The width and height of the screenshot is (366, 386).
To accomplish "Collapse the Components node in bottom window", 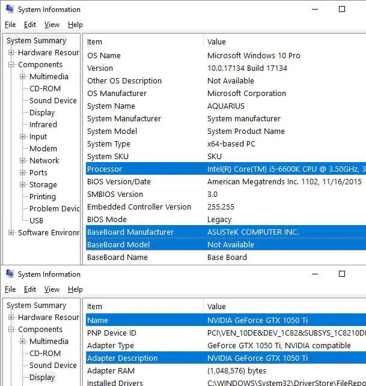I will [11, 330].
